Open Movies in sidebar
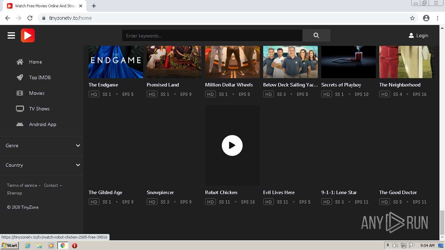The width and height of the screenshot is (445, 250). (37, 93)
